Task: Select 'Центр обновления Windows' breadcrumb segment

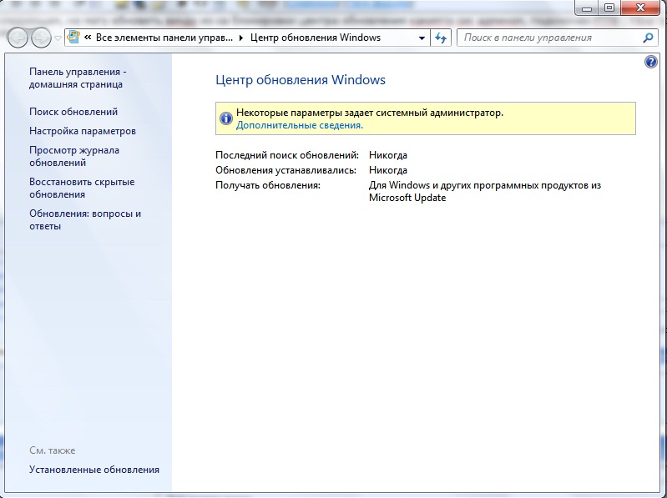Action: pyautogui.click(x=316, y=38)
